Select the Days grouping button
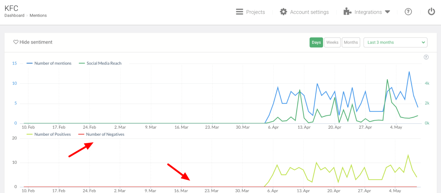The image size is (441, 193). pyautogui.click(x=316, y=42)
